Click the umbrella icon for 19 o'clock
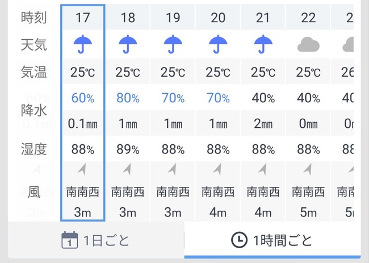This screenshot has width=369, height=263. point(173,44)
